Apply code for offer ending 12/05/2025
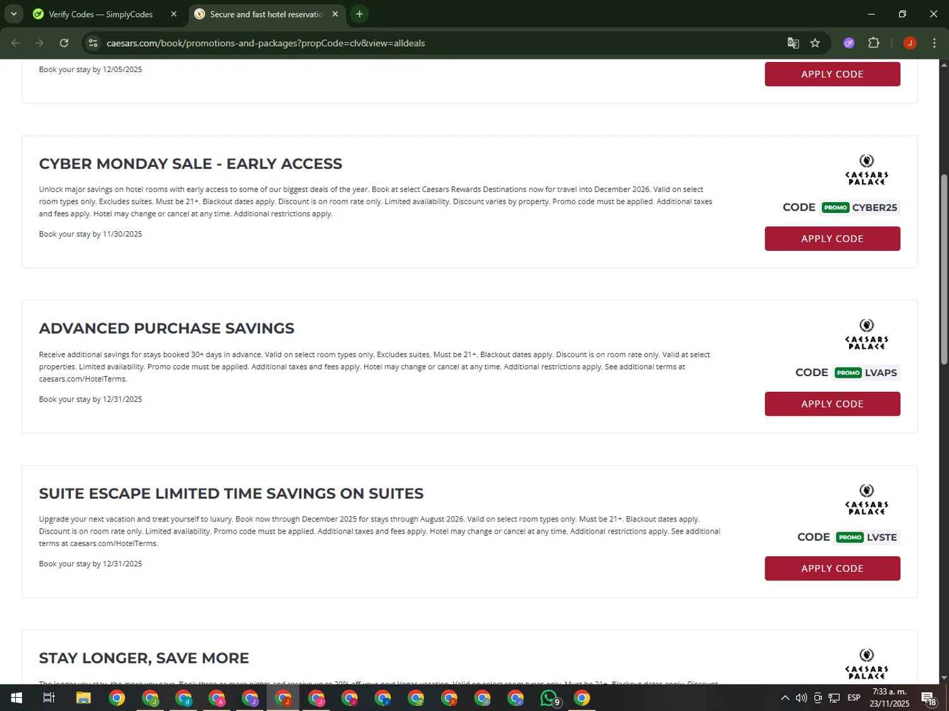The width and height of the screenshot is (949, 711). pyautogui.click(x=832, y=74)
